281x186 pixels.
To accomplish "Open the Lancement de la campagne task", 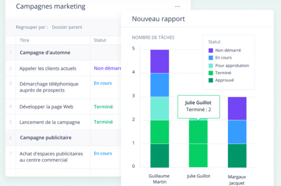I will click(50, 122).
